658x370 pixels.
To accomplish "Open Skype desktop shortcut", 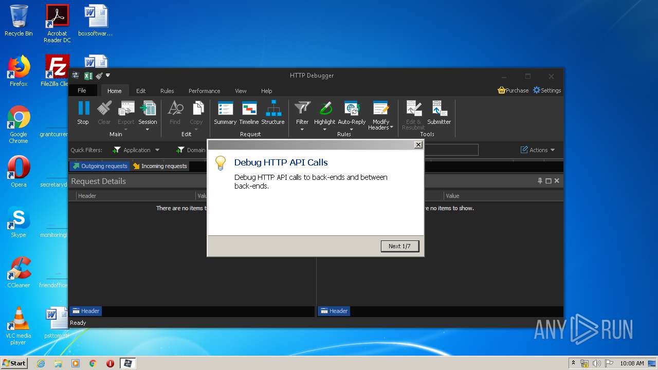I will click(x=19, y=222).
